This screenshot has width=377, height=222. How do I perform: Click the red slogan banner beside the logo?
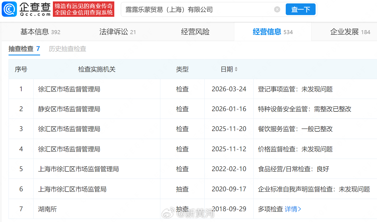[x=84, y=9]
